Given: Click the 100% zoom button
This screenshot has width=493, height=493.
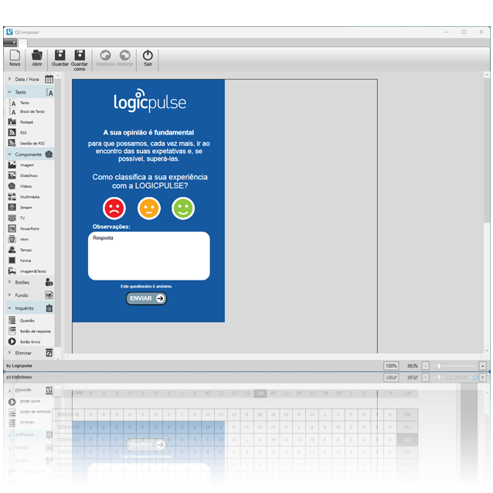Looking at the screenshot, I should coord(391,365).
